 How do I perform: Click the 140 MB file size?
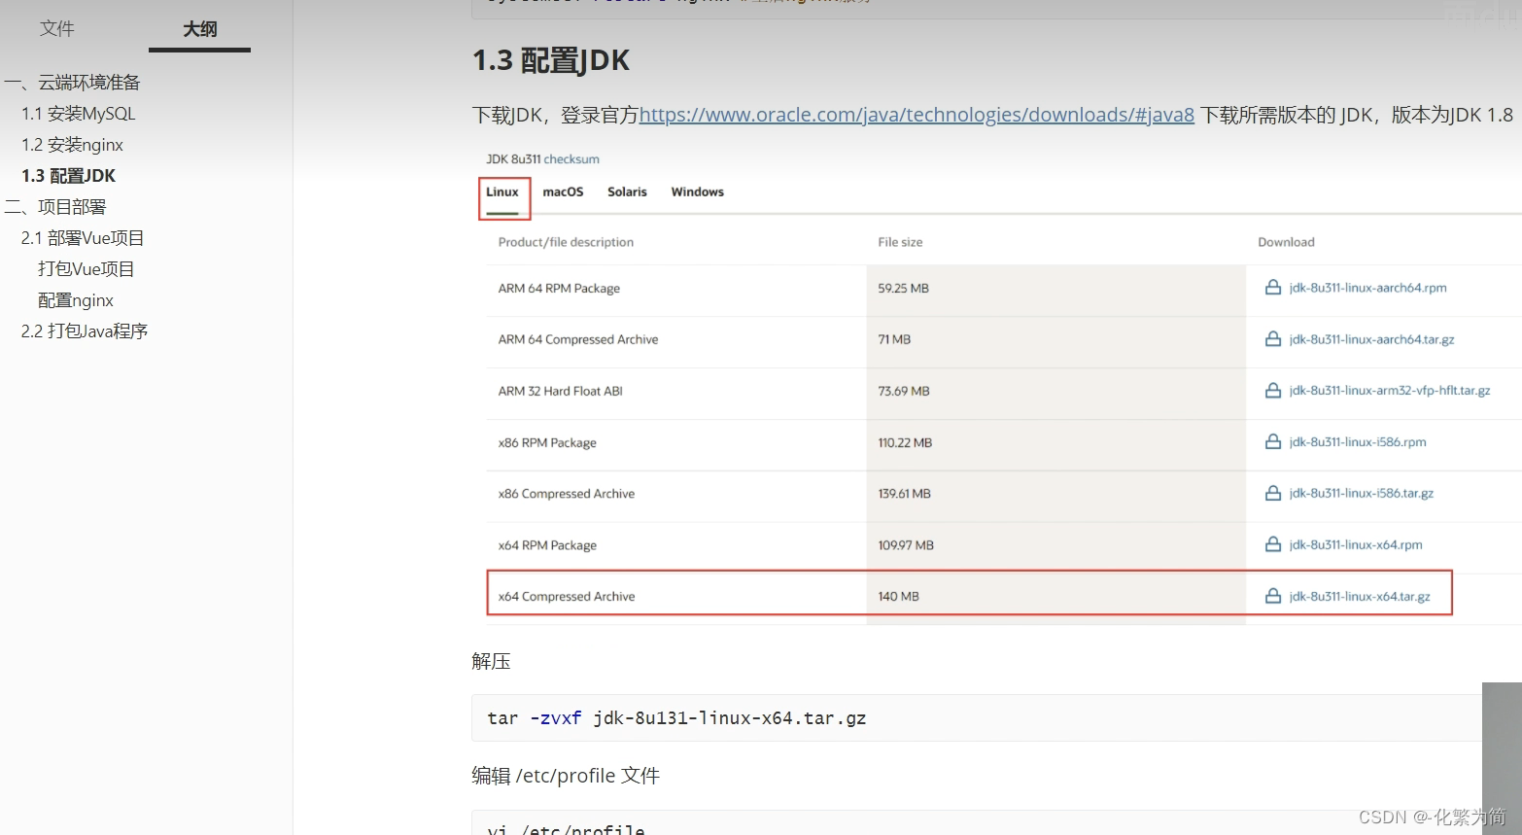click(898, 597)
